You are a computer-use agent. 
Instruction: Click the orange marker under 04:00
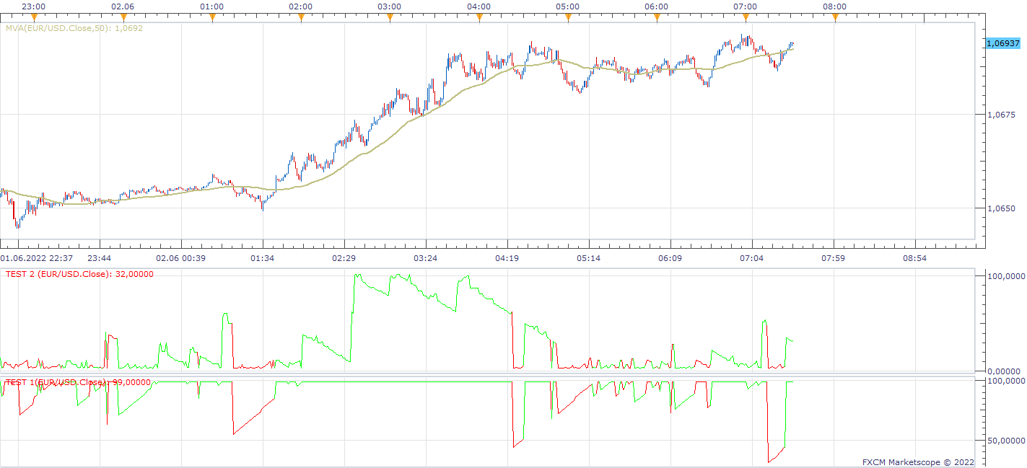point(479,17)
